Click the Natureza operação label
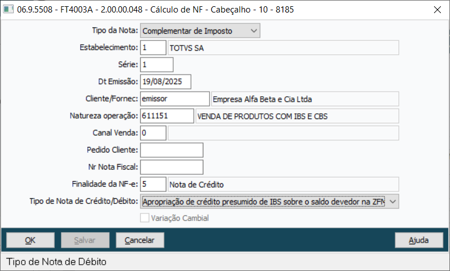This screenshot has height=271, width=450. pos(104,116)
